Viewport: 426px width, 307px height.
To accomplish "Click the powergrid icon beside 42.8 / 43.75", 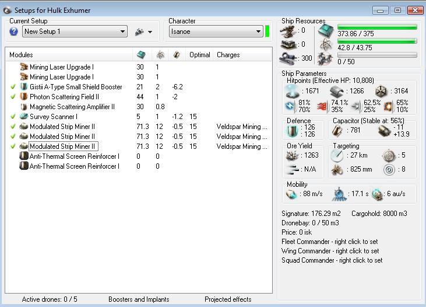I will (x=326, y=44).
